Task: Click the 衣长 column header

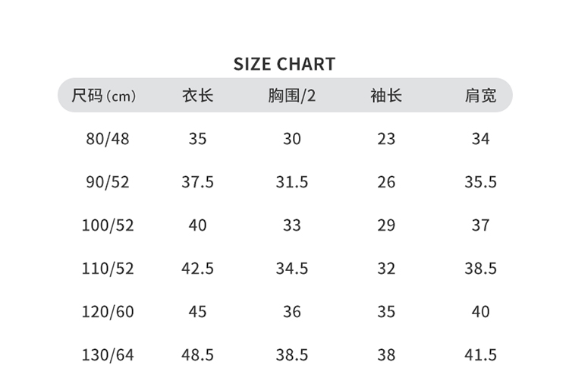Action: pos(197,96)
